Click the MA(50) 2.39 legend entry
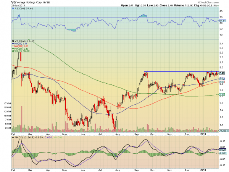This screenshot has width=229, height=172. pyautogui.click(x=21, y=44)
